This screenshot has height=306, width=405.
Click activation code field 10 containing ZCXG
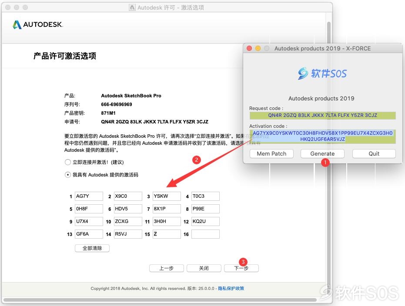coord(128,221)
